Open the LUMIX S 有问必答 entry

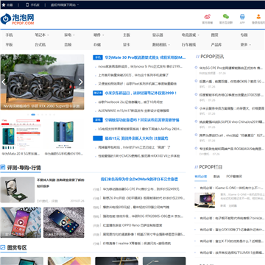(x=232, y=252)
